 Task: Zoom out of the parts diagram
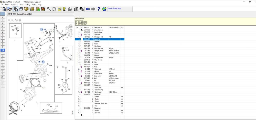(12, 20)
